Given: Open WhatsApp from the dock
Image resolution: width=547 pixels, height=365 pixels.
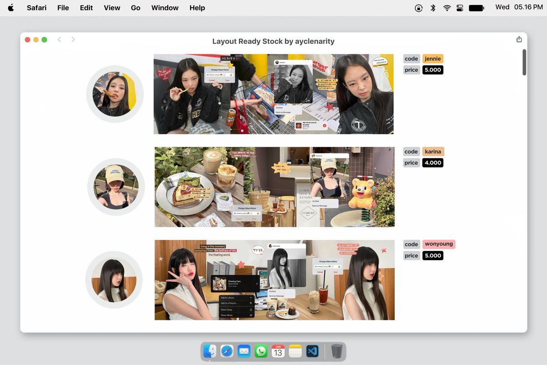Looking at the screenshot, I should pyautogui.click(x=261, y=351).
